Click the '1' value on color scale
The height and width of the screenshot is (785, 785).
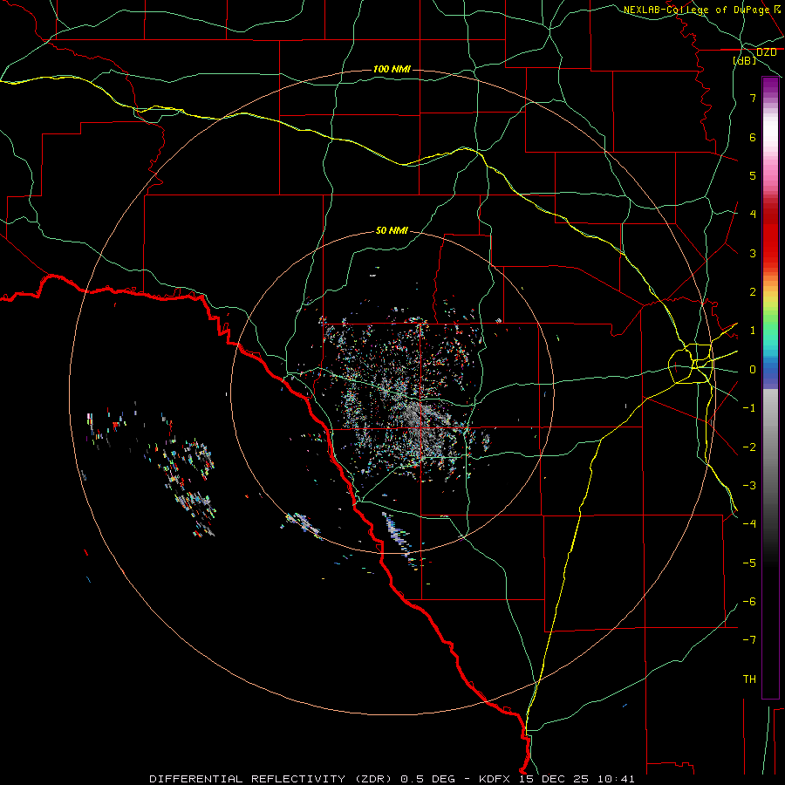pos(753,331)
